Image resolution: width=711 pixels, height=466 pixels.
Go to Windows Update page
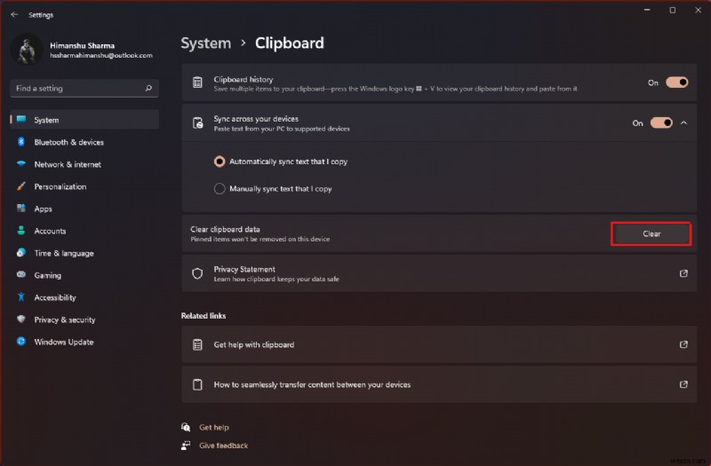tap(63, 342)
